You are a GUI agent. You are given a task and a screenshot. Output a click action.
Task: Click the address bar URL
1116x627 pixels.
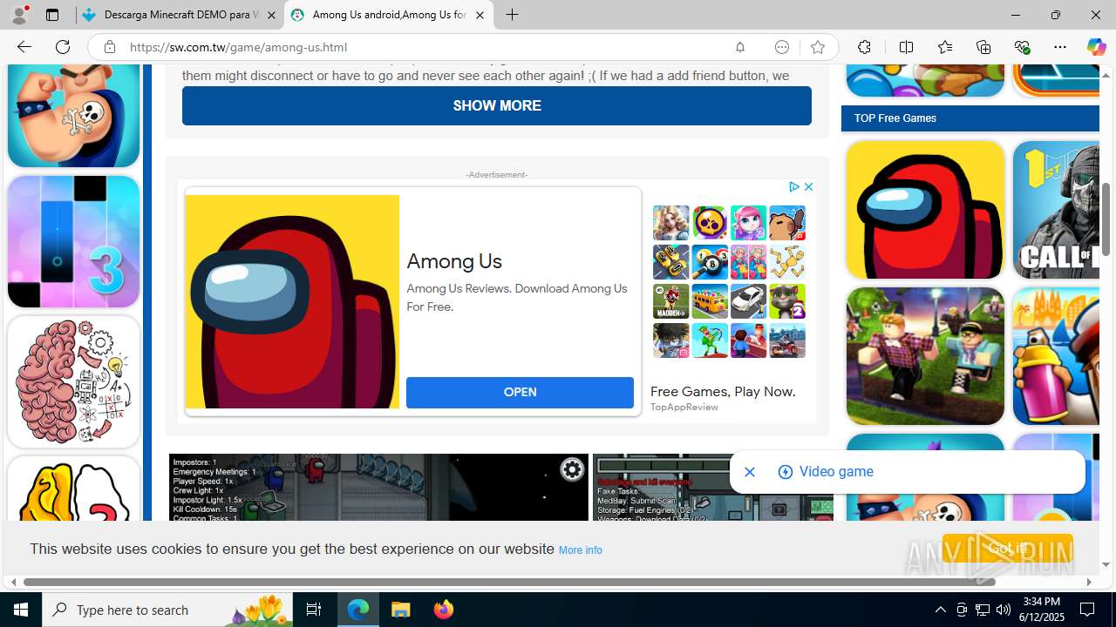click(238, 47)
